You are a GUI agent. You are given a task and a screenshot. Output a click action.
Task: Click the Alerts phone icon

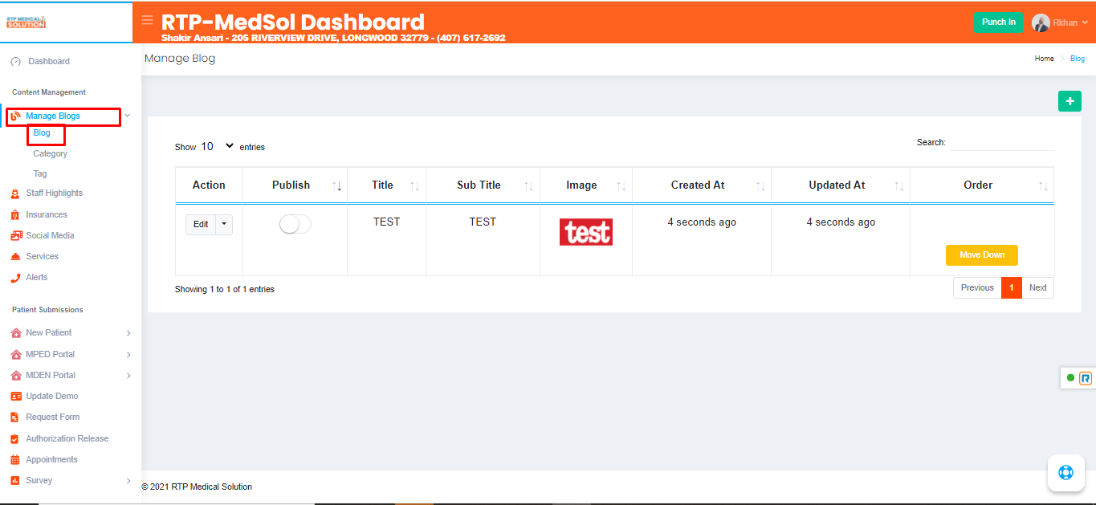(x=15, y=278)
